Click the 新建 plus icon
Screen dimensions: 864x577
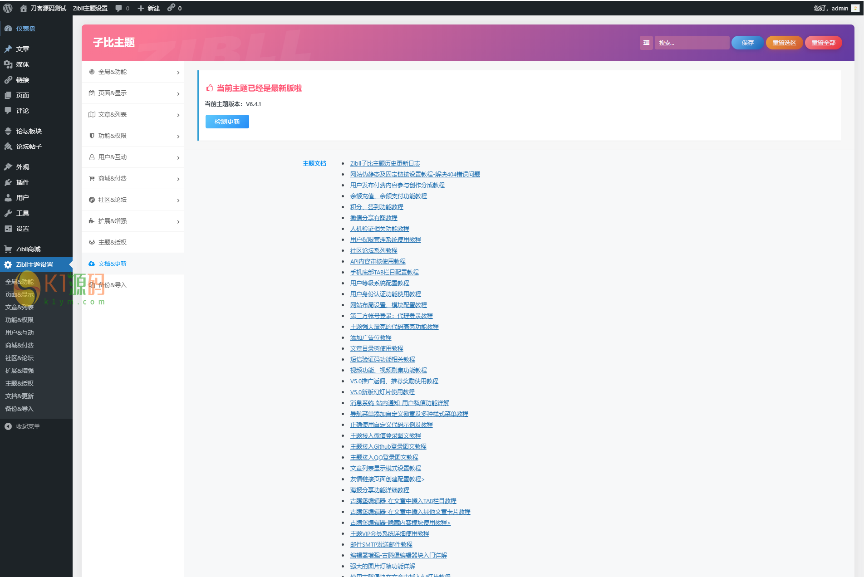coord(141,8)
